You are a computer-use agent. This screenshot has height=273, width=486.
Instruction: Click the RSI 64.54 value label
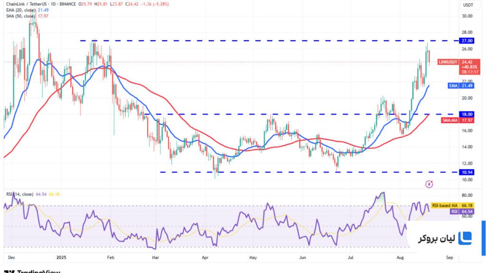[x=462, y=212]
